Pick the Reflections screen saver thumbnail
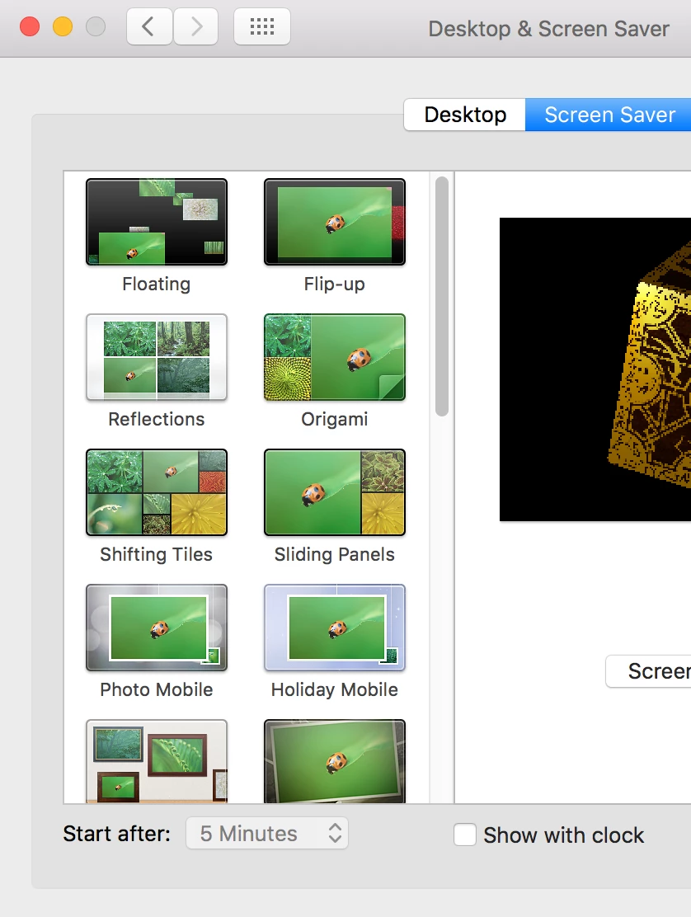The height and width of the screenshot is (917, 691). click(157, 357)
